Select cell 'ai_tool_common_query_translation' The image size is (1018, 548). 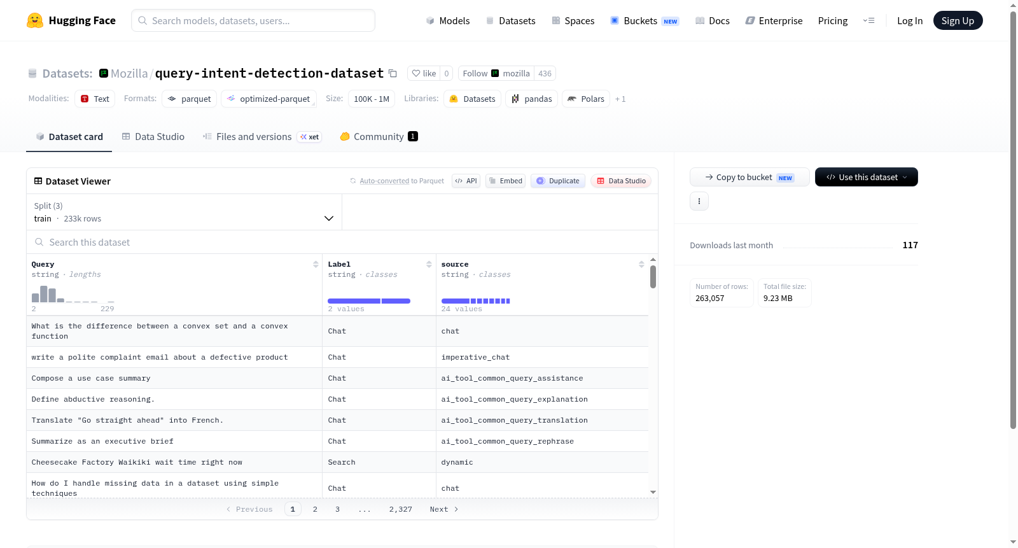coord(542,420)
